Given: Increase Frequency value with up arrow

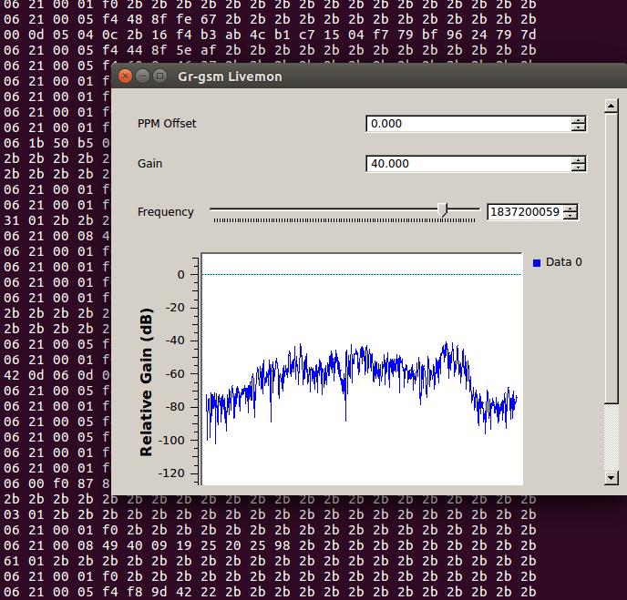Looking at the screenshot, I should coord(570,208).
